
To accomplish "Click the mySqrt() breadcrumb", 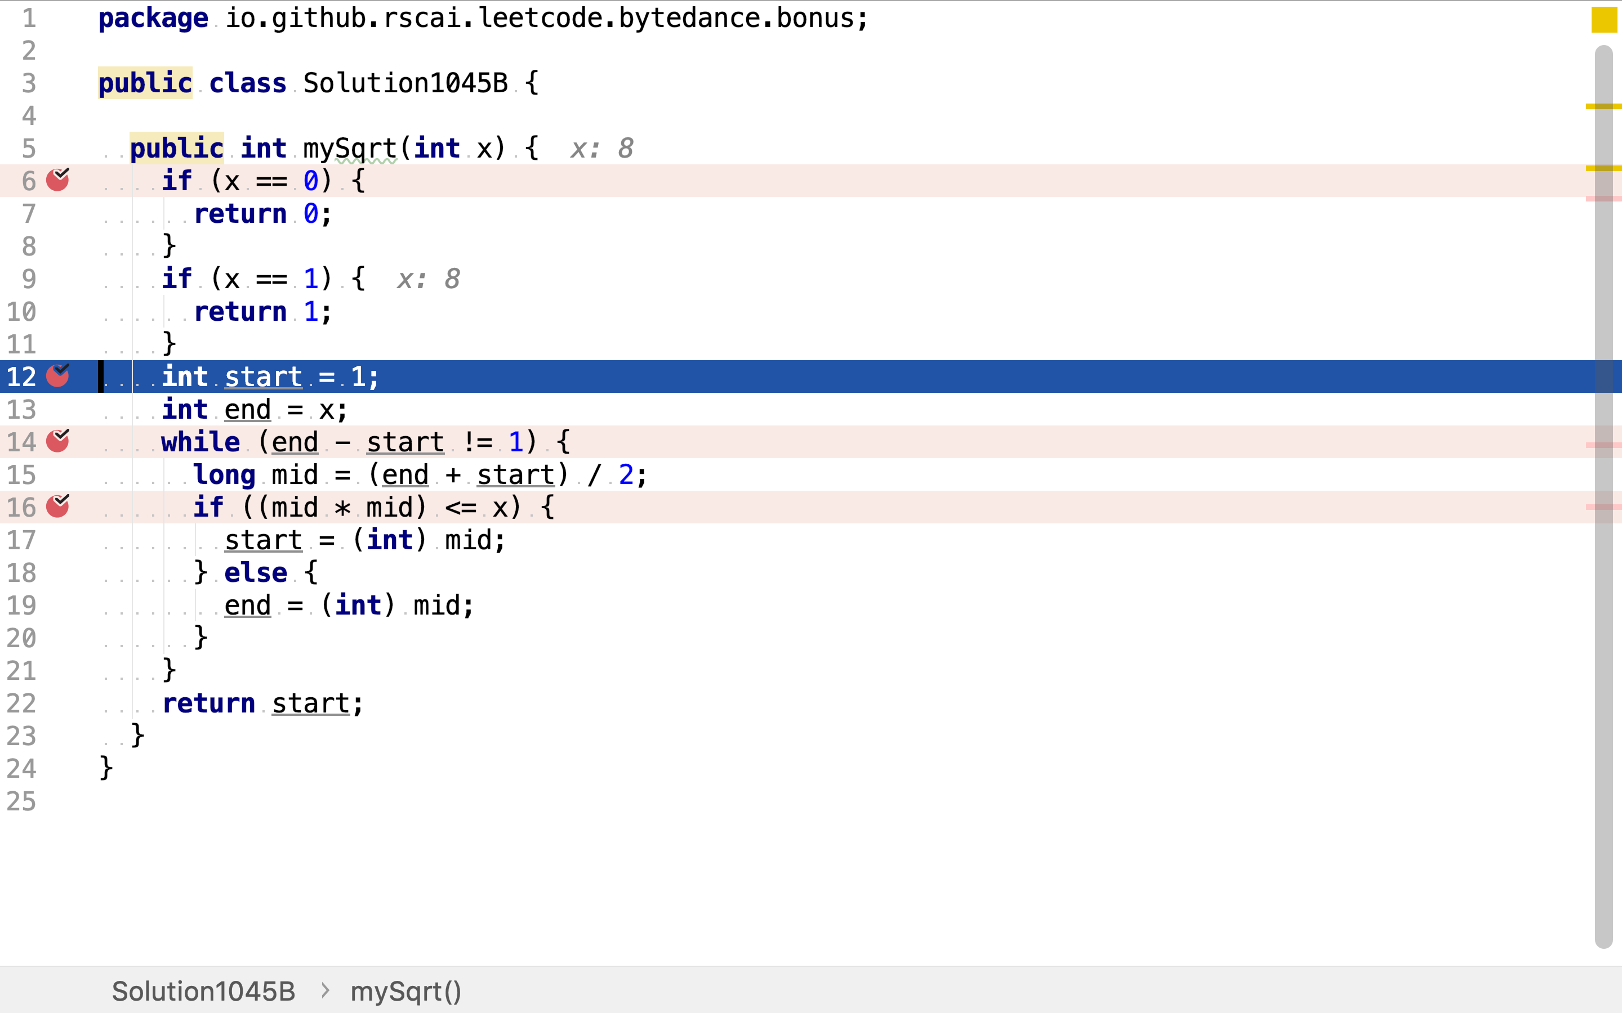I will tap(406, 991).
